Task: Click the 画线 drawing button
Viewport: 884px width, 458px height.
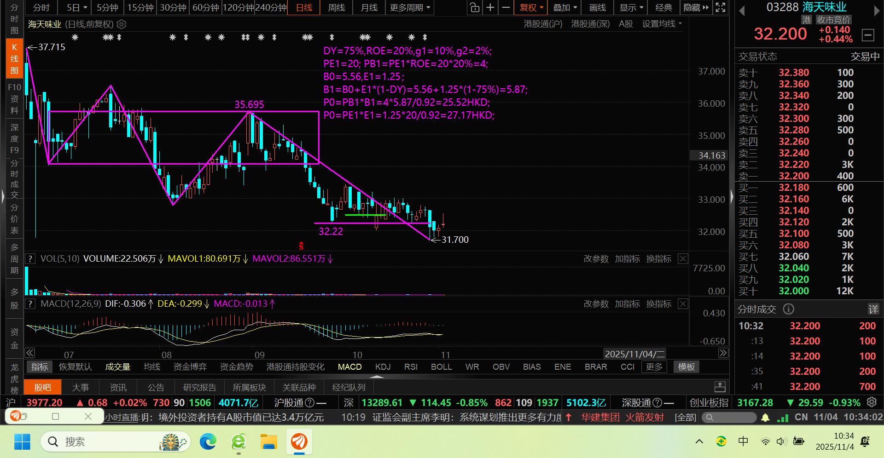Action: point(598,8)
